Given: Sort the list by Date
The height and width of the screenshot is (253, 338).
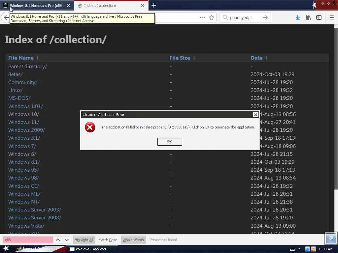Looking at the screenshot, I should click(x=256, y=58).
